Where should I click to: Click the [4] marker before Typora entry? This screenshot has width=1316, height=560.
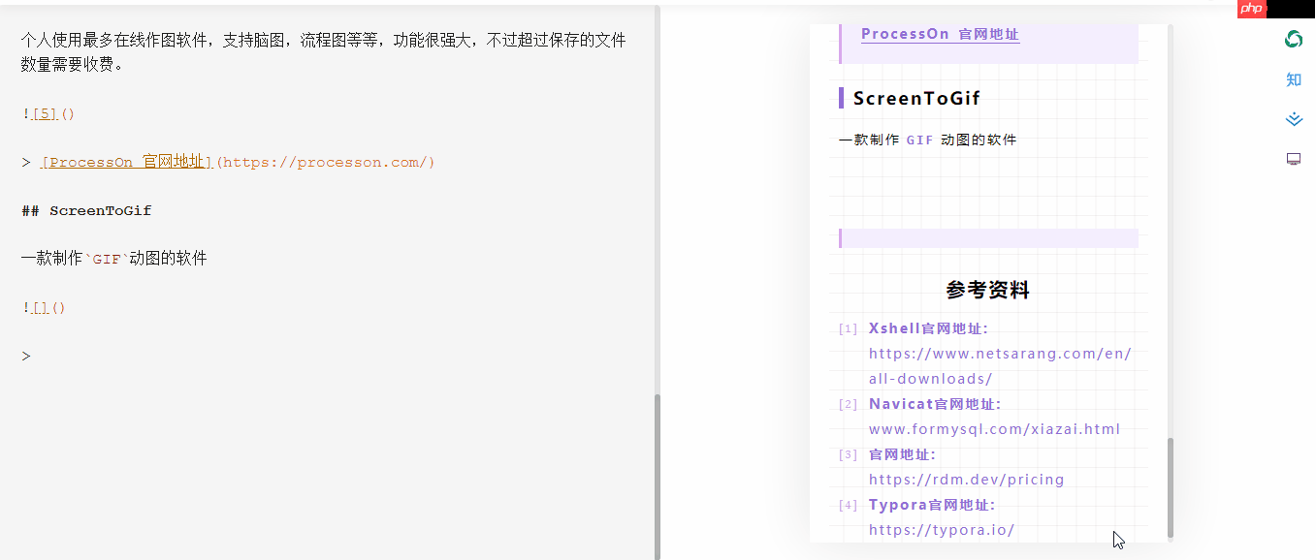[x=847, y=504]
